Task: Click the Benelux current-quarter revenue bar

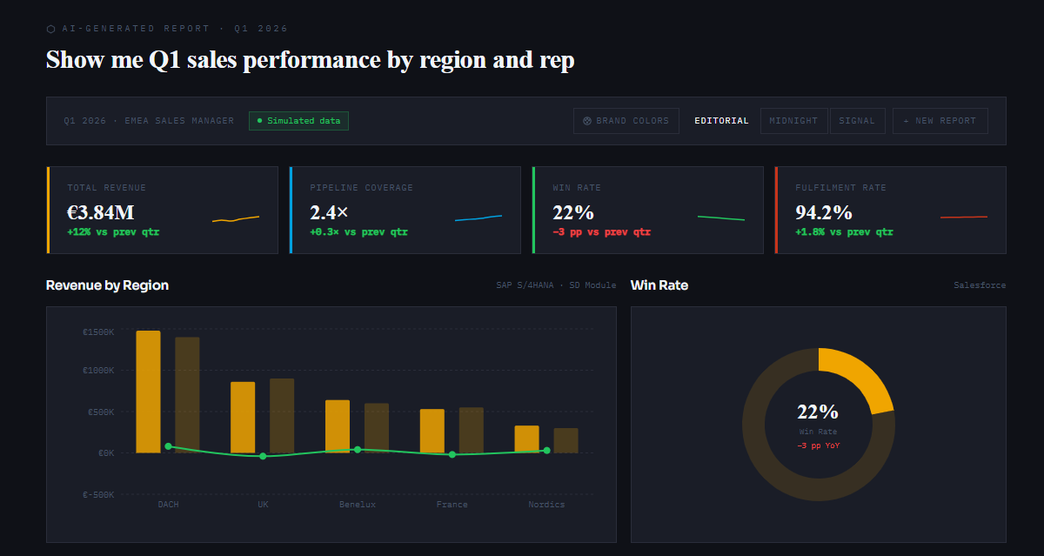Action: (338, 426)
